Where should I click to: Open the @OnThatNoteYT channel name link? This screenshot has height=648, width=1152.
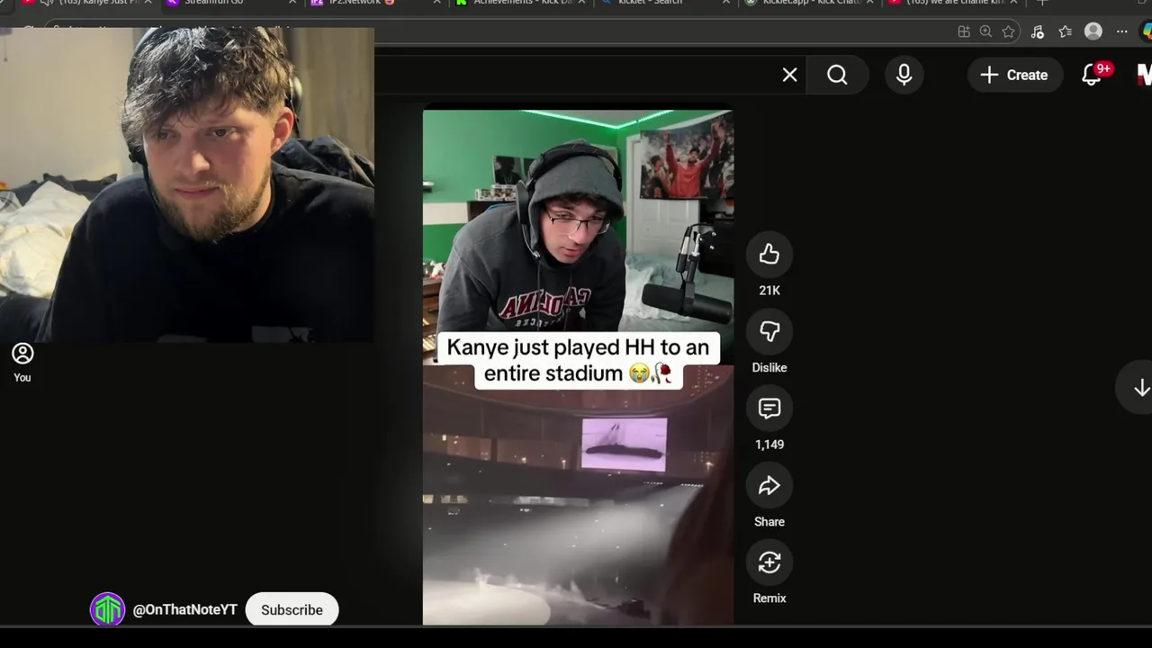184,609
